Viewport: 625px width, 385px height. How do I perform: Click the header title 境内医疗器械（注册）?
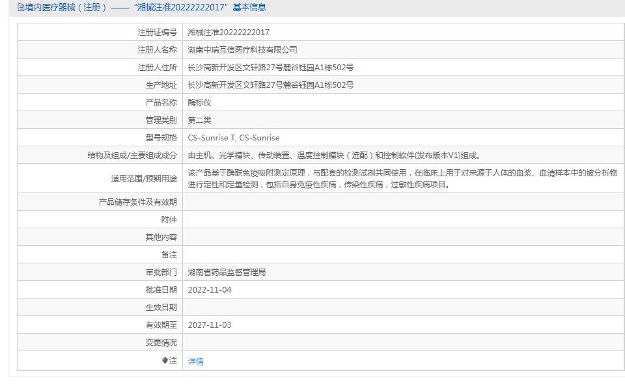tap(66, 8)
